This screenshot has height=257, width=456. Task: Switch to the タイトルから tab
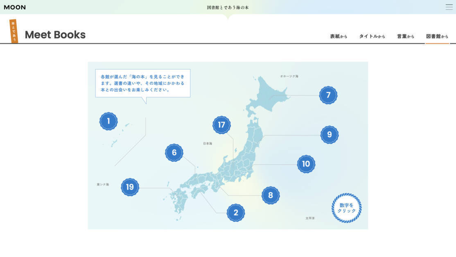tap(372, 36)
